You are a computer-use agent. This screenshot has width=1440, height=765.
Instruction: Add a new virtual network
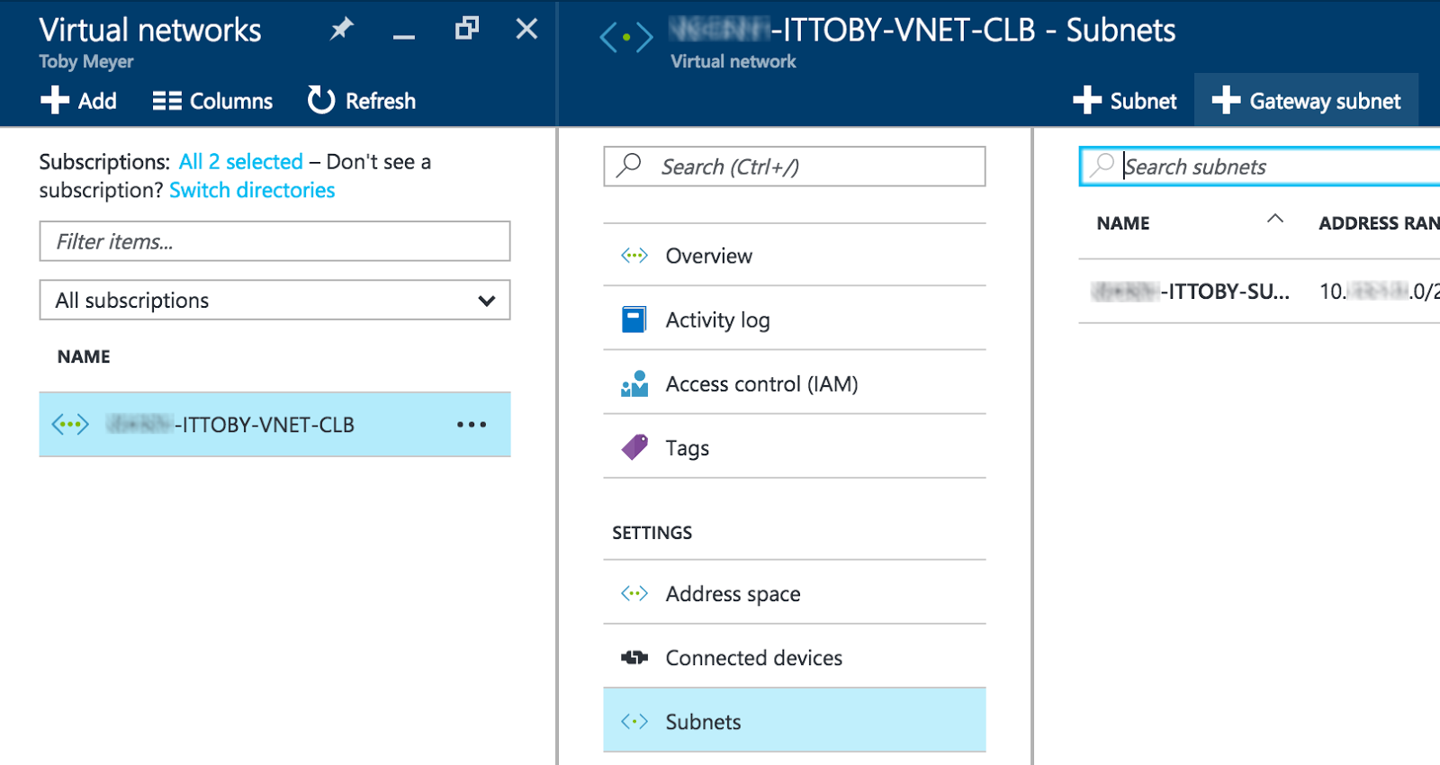[x=78, y=101]
